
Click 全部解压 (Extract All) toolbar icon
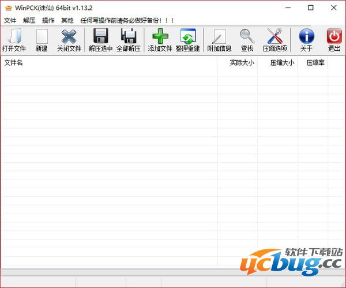pyautogui.click(x=128, y=37)
